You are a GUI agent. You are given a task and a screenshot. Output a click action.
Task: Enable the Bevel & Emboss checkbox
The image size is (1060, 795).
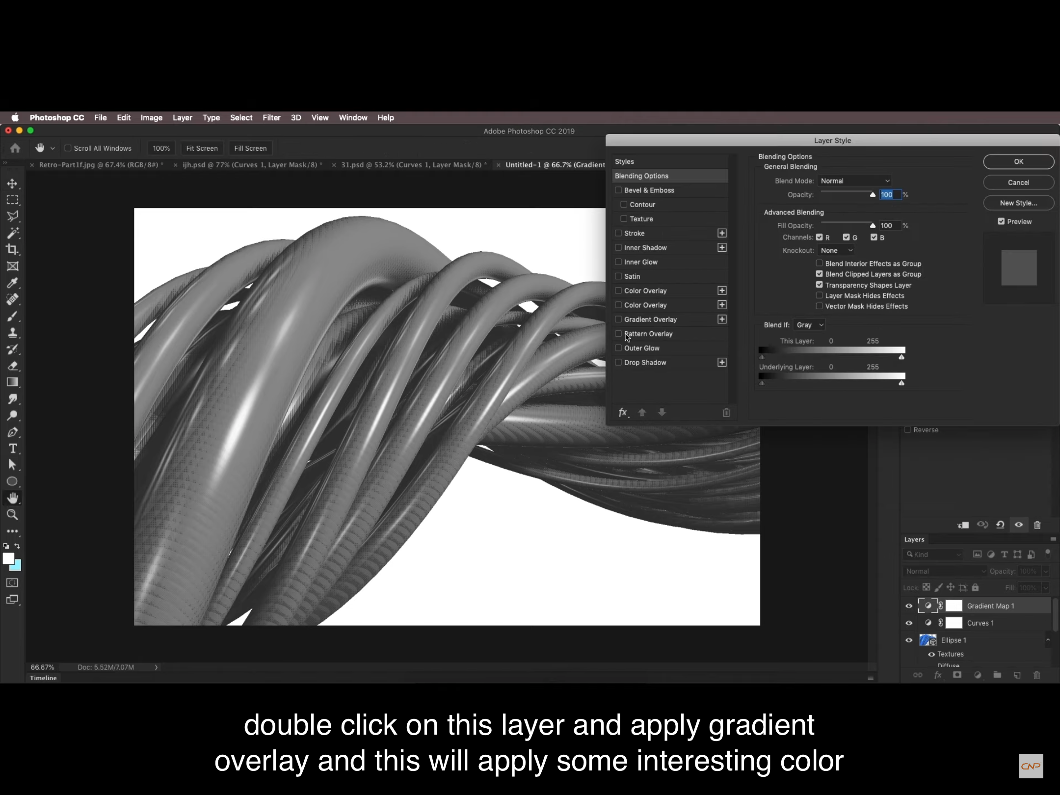coord(619,190)
